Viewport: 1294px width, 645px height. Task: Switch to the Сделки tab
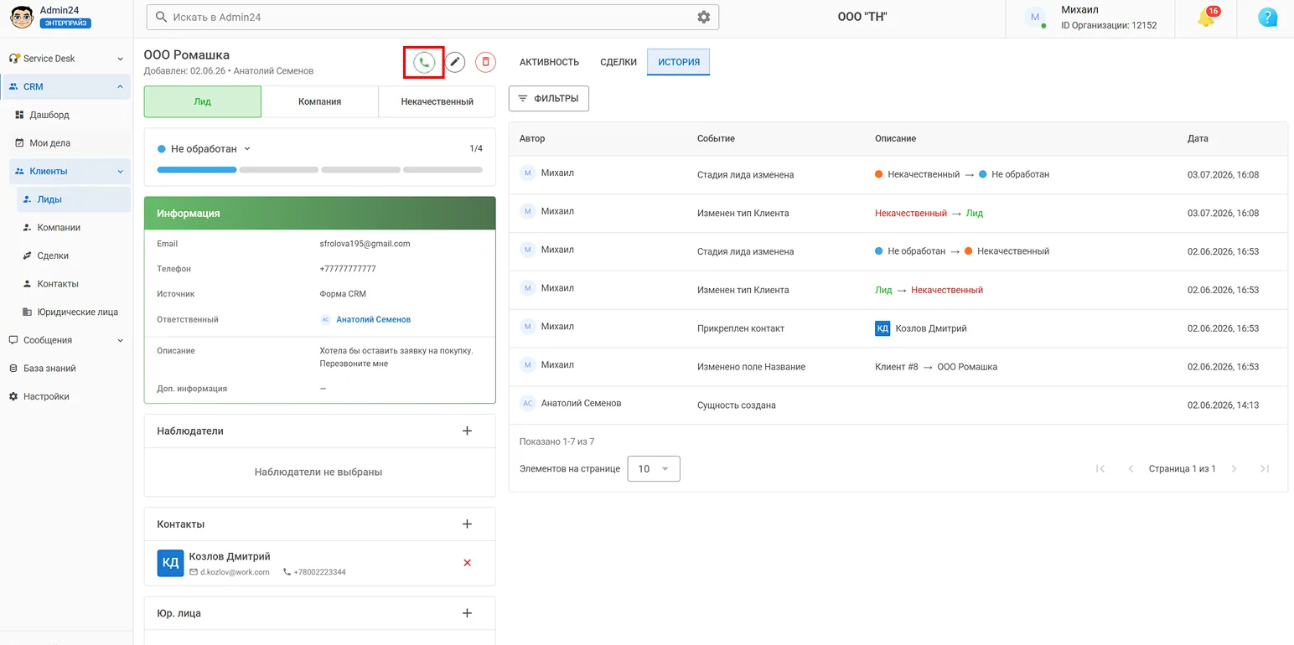[x=619, y=62]
